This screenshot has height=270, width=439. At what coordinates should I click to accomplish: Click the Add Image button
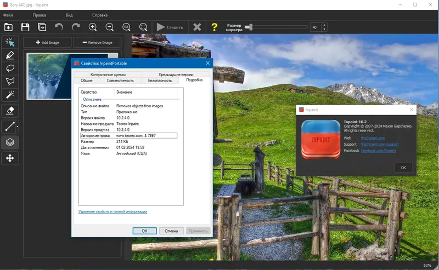click(x=47, y=43)
